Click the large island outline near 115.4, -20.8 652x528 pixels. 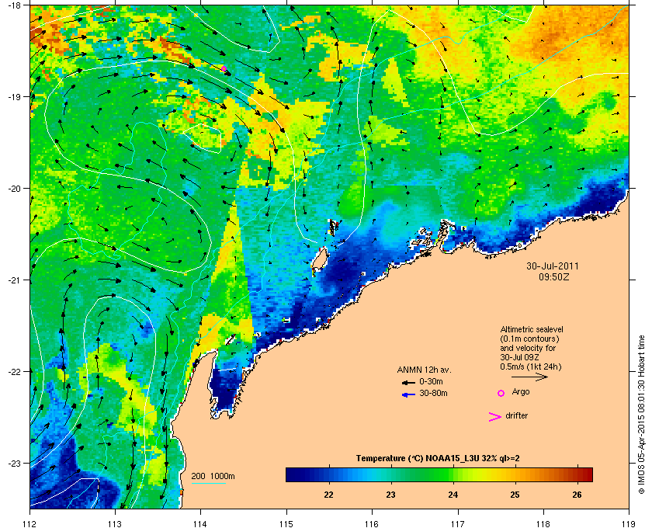click(320, 260)
